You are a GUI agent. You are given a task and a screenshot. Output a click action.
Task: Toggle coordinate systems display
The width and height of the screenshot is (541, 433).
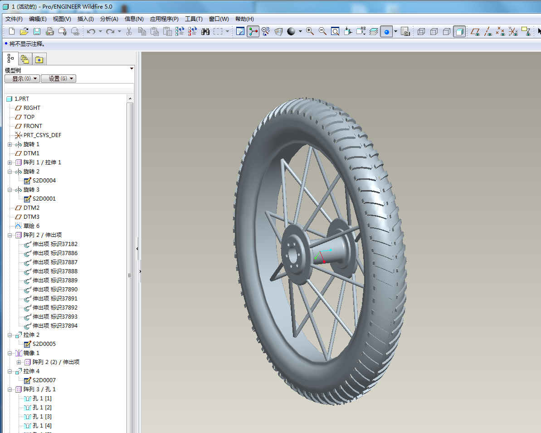pyautogui.click(x=513, y=31)
